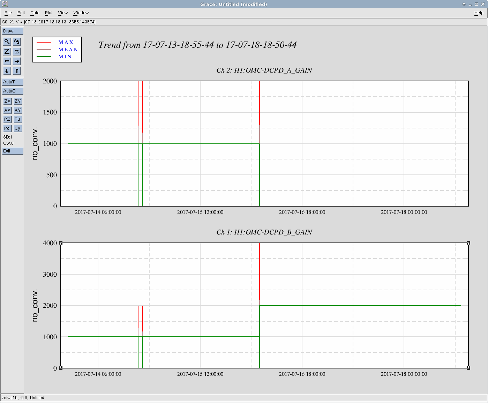The height and width of the screenshot is (403, 488).
Task: Click the large Z zoom-in button
Action: tap(7, 51)
